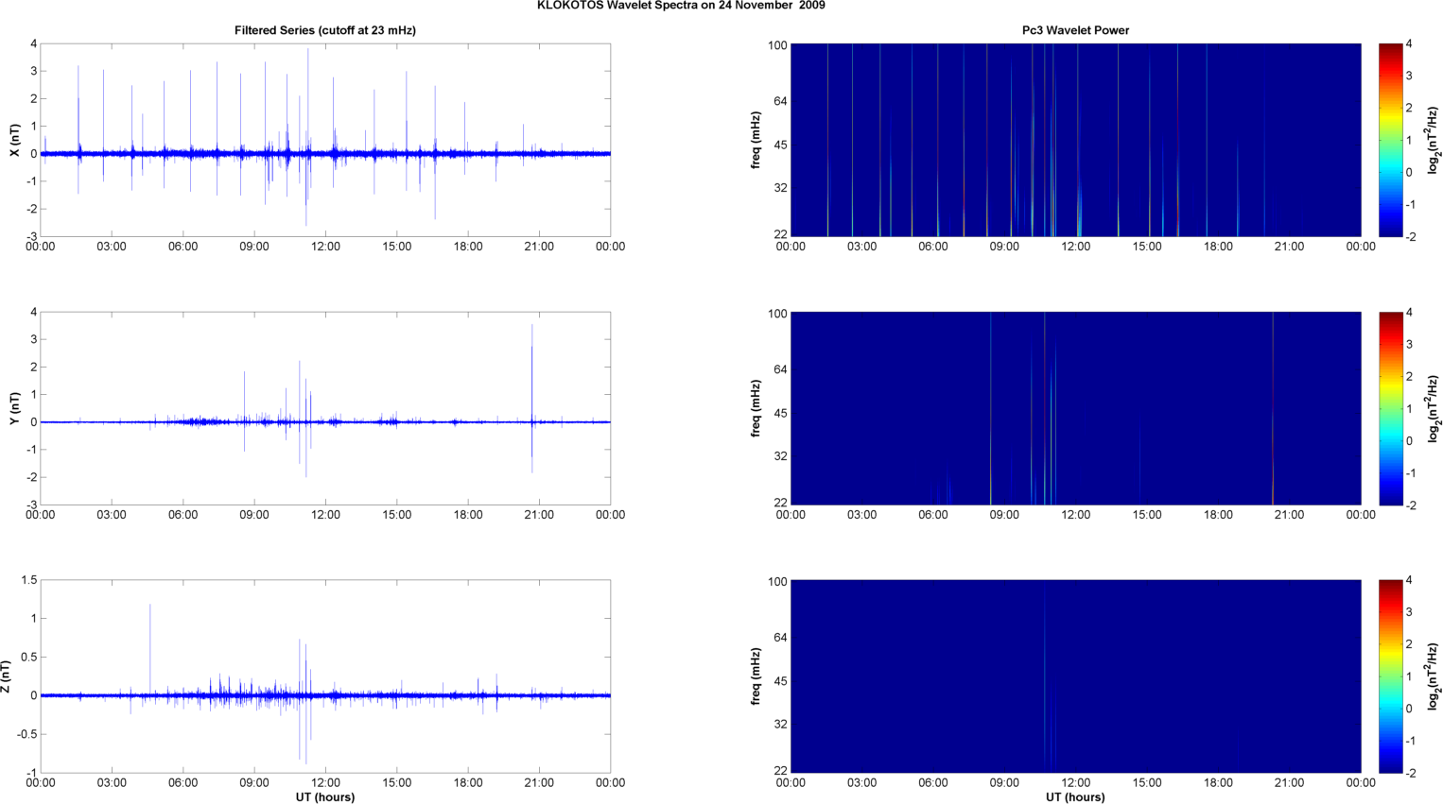The width and height of the screenshot is (1443, 804).
Task: Click the UT (hours) label under bottom spectrogram
Action: click(1075, 796)
